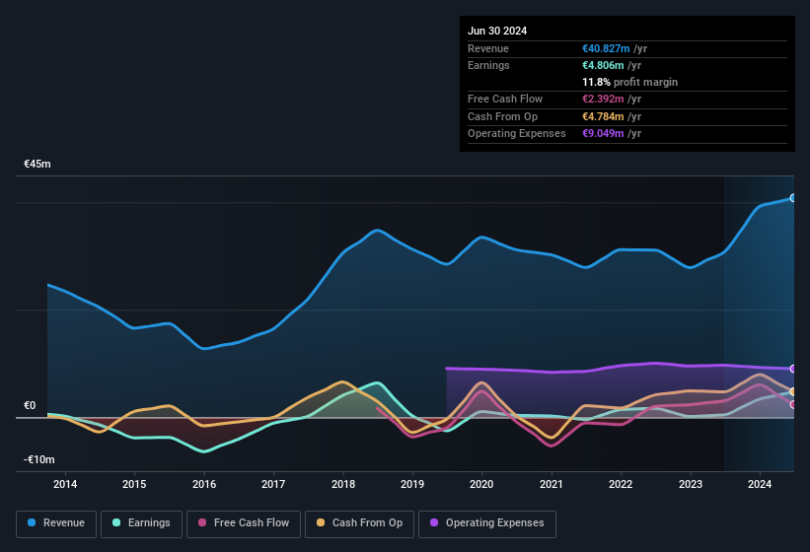This screenshot has width=810, height=552.
Task: Click the 2021 x-axis label
Action: (x=552, y=484)
